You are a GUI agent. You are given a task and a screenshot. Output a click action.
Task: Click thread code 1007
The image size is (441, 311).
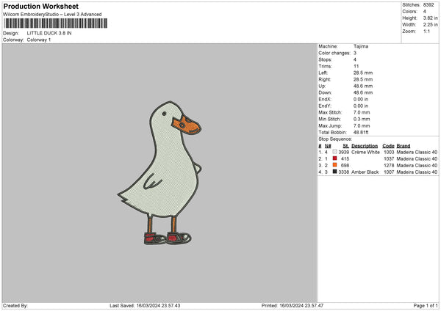[x=389, y=172]
